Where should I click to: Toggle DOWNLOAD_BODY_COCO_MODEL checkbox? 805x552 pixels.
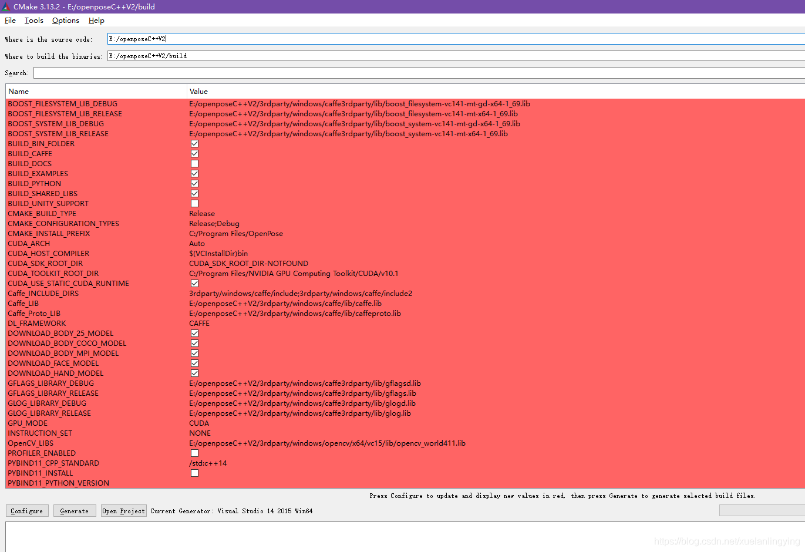click(x=195, y=344)
